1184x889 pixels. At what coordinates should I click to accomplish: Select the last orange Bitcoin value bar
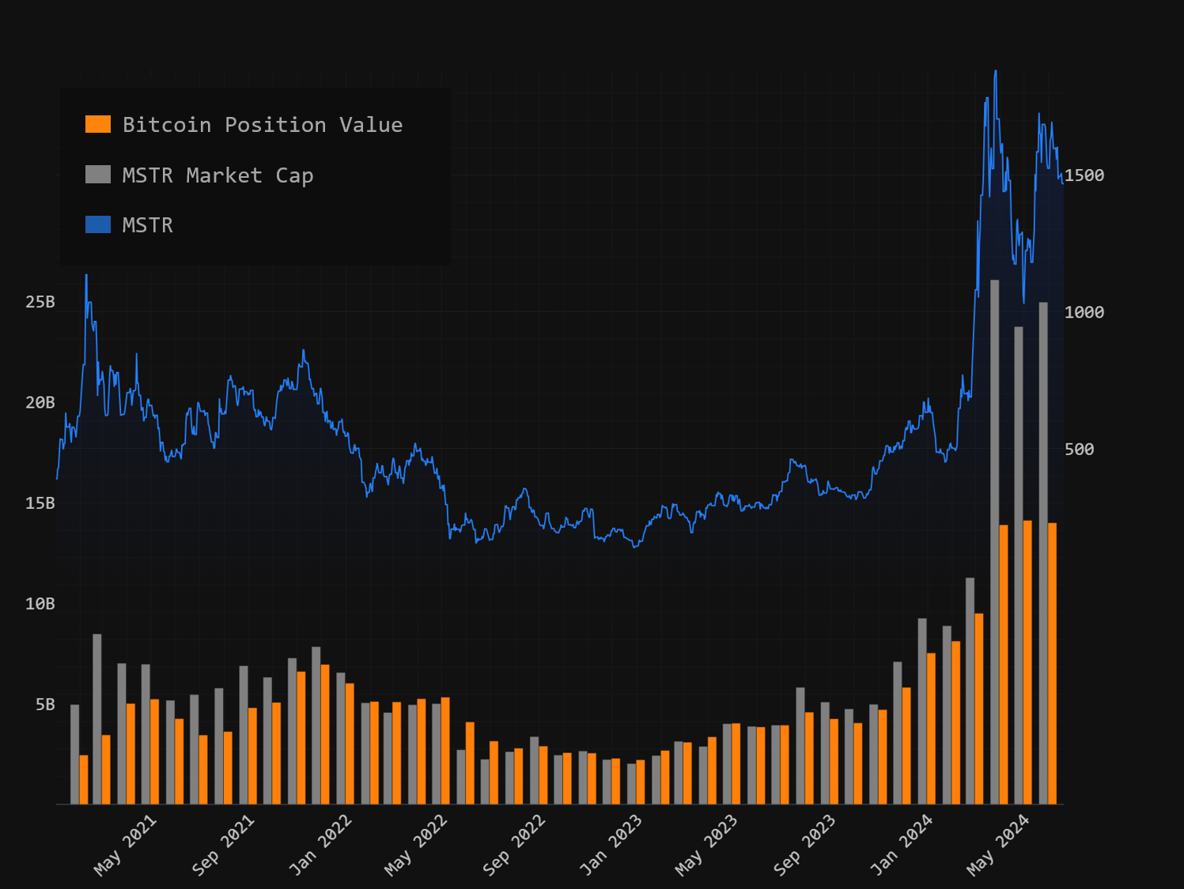(x=1053, y=664)
